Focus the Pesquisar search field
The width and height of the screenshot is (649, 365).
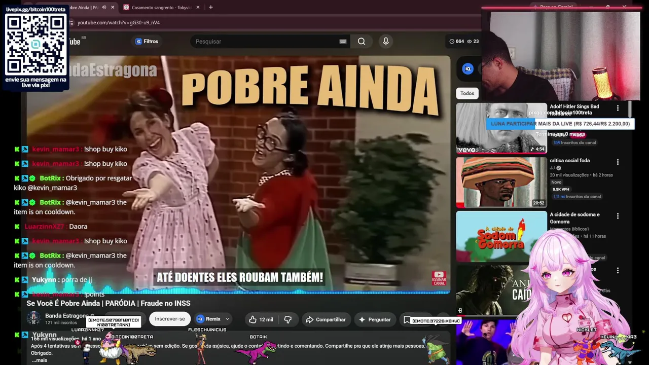pyautogui.click(x=266, y=42)
